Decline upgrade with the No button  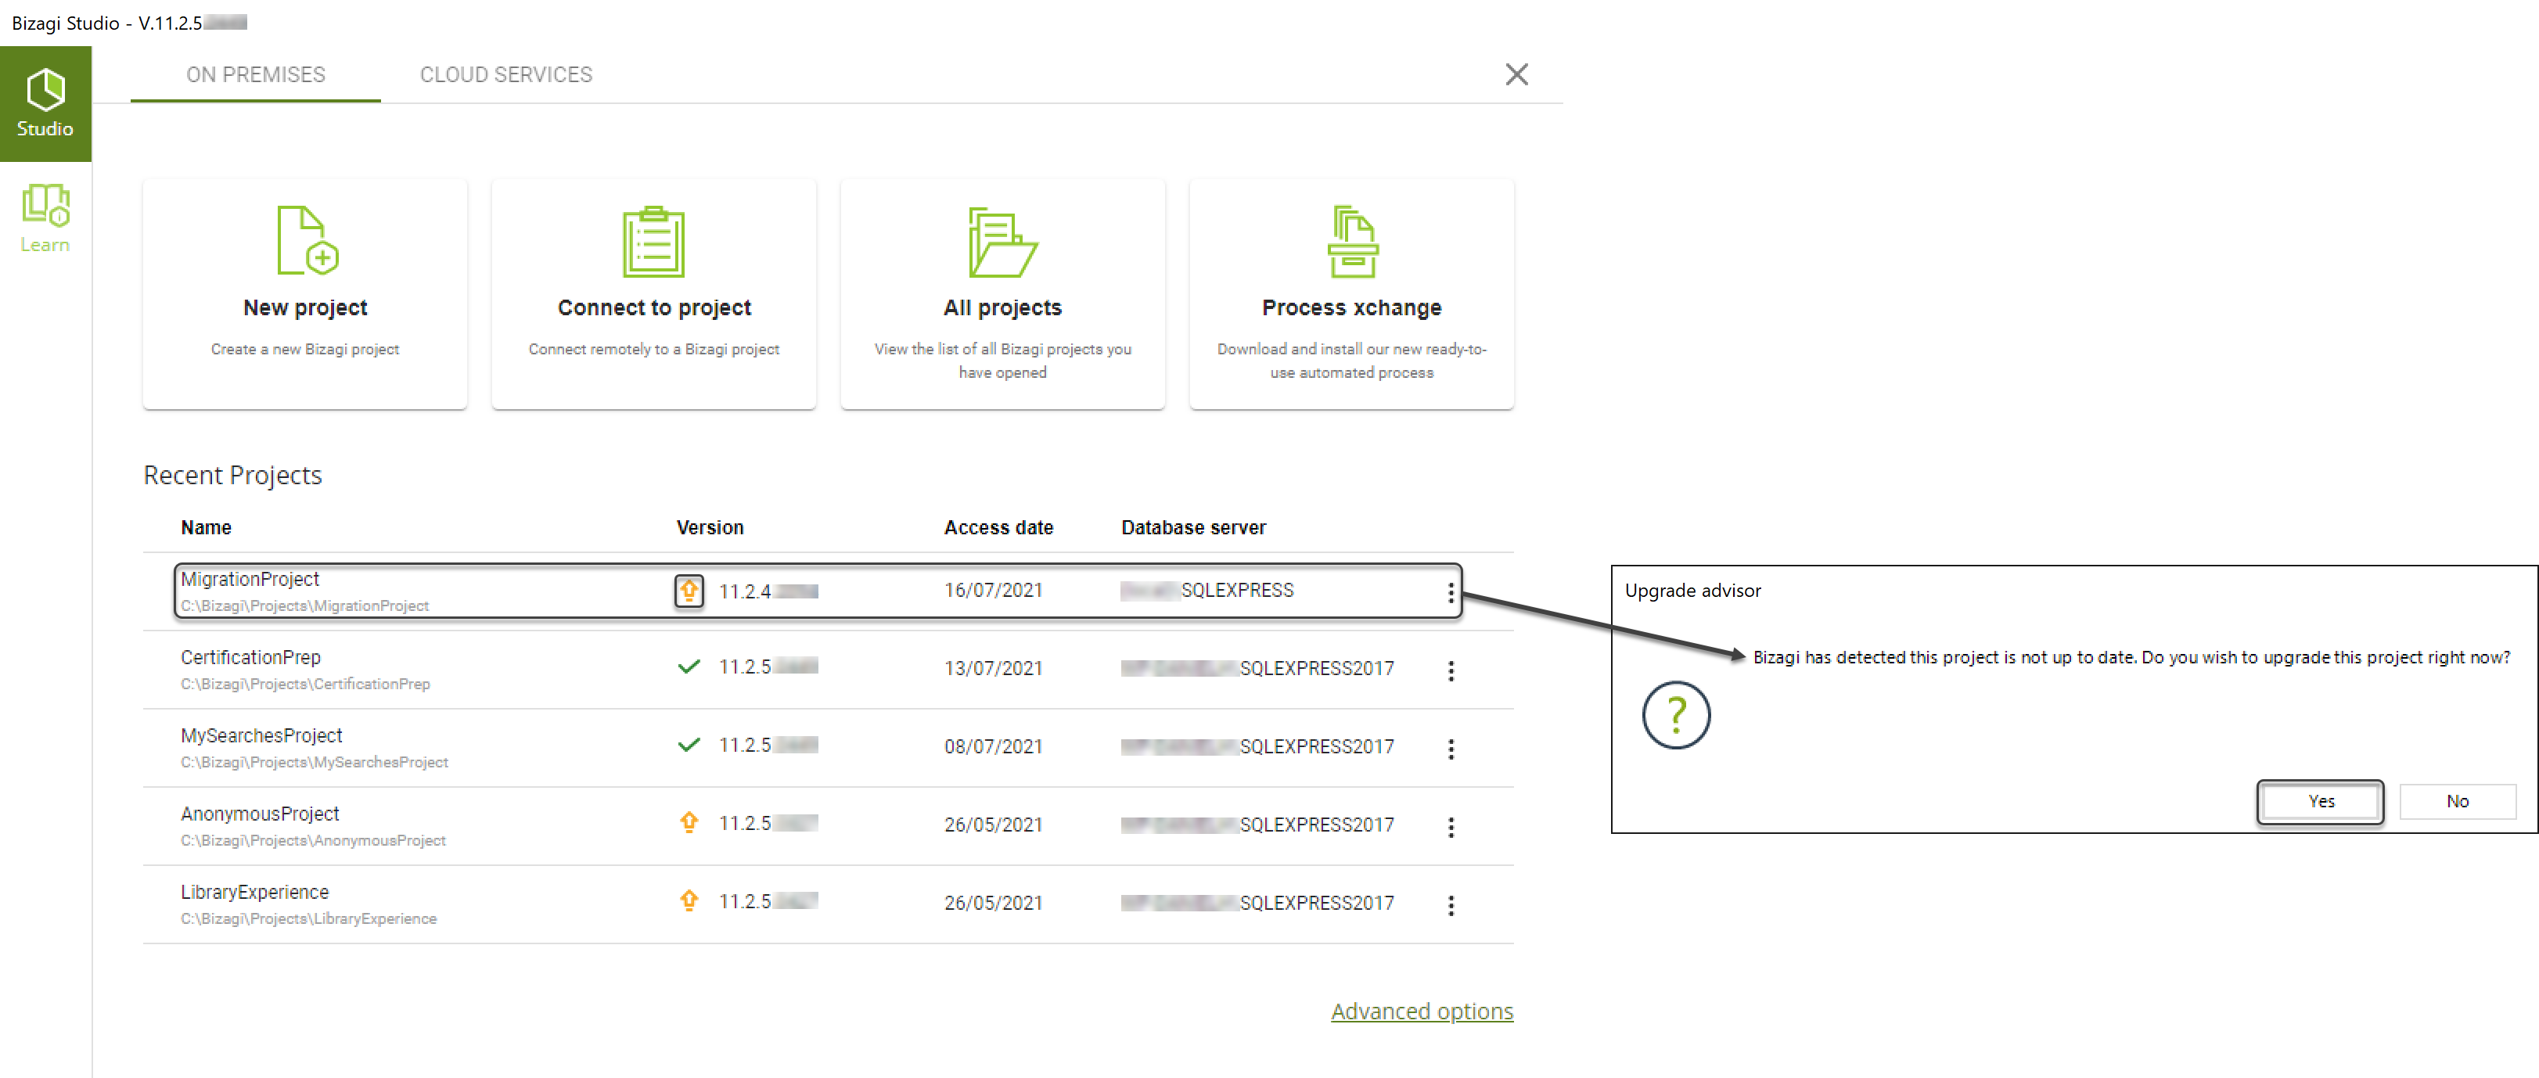(x=2457, y=801)
